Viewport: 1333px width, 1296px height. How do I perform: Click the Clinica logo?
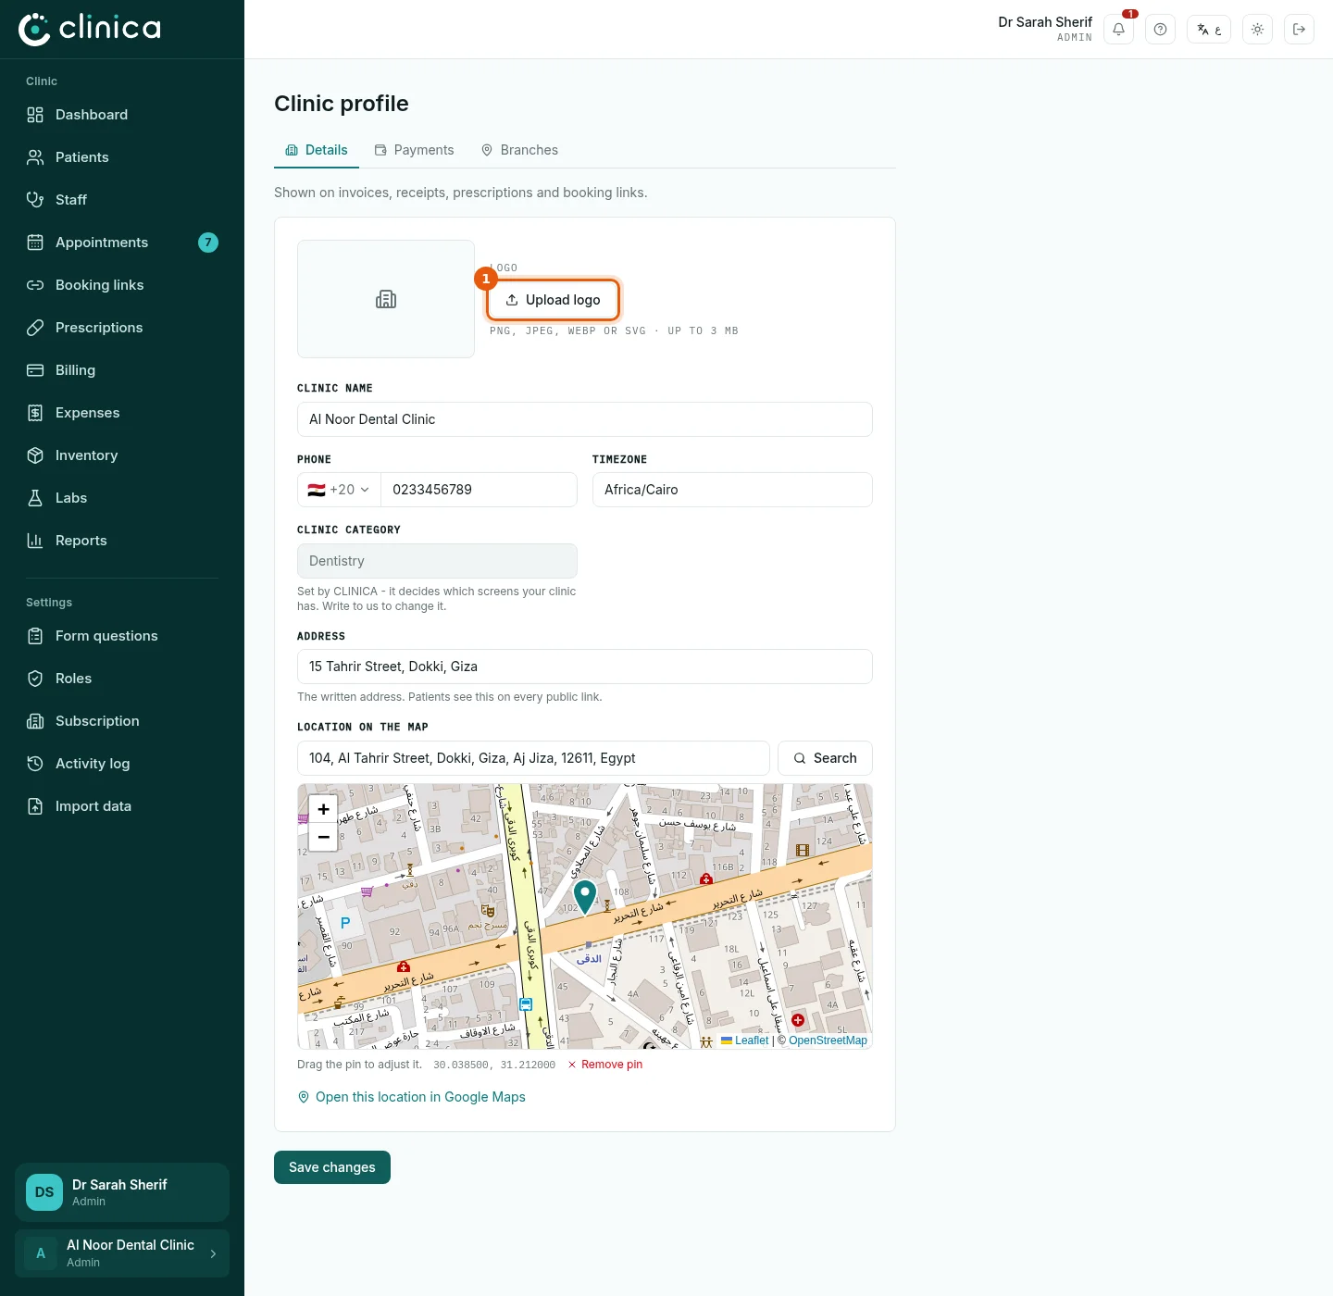[x=90, y=29]
